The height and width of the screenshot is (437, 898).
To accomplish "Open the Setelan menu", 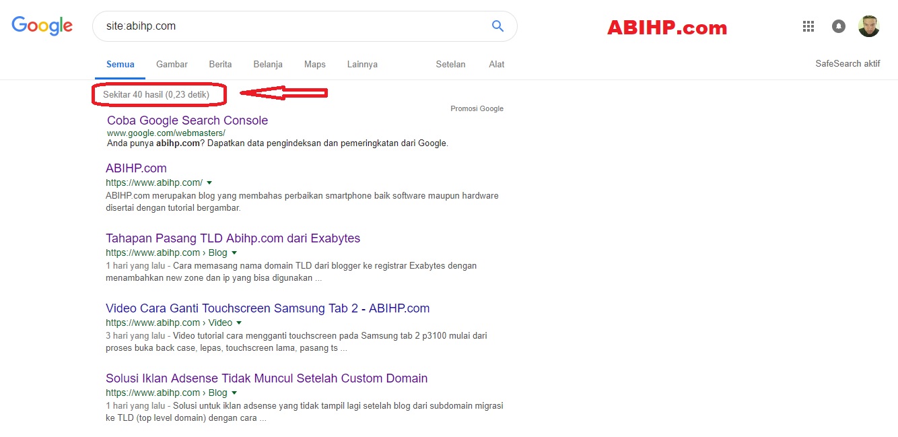I will click(450, 65).
